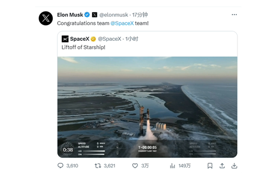Open the @elonmusk handle link
Screen dimensions: 274x177
(114, 15)
